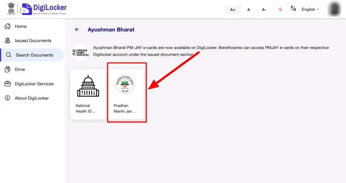Go back using the left arrow

click(77, 29)
